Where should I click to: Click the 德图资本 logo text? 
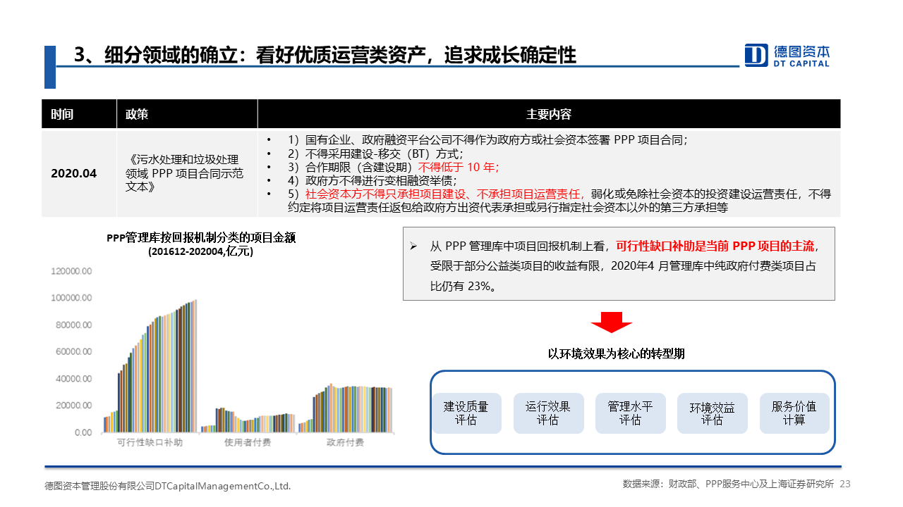point(801,51)
